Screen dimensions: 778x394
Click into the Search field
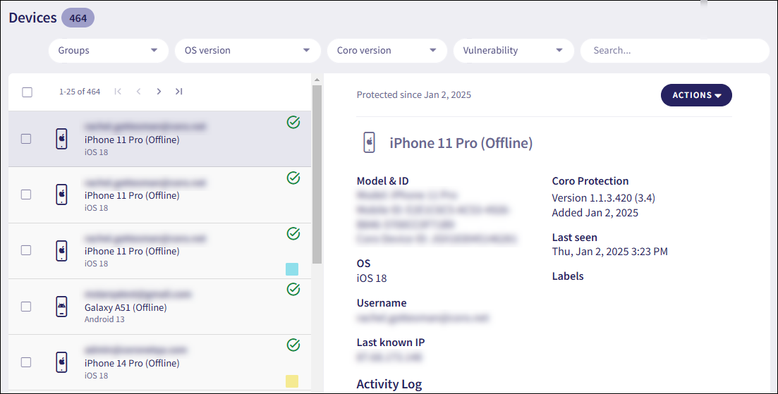(x=674, y=51)
